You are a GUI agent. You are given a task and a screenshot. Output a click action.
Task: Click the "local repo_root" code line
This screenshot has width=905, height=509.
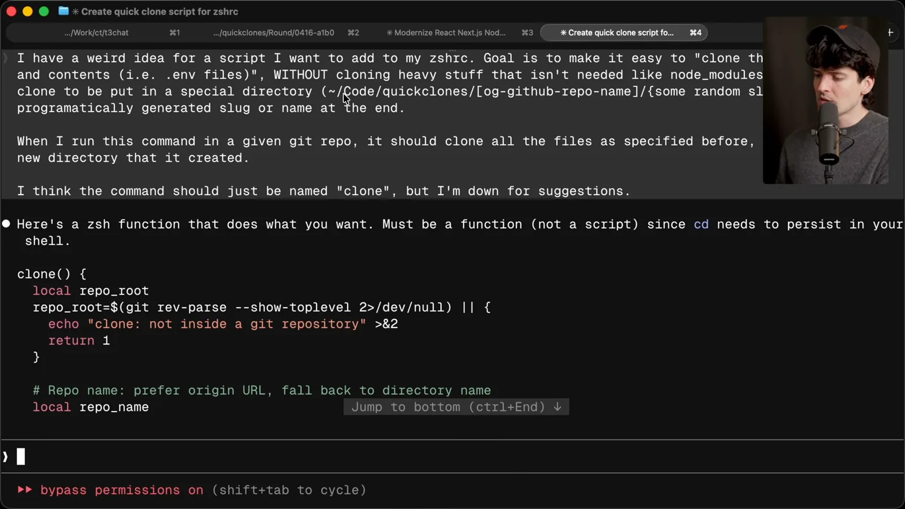click(x=90, y=291)
